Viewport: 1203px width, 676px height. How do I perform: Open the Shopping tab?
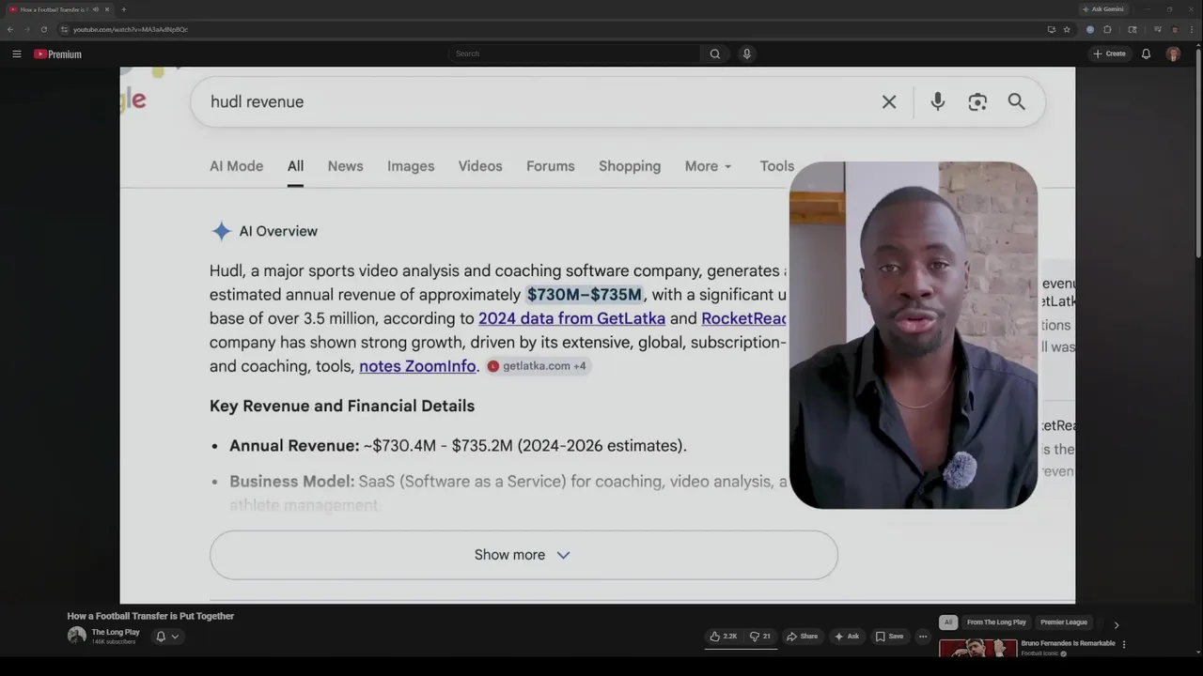pos(630,166)
